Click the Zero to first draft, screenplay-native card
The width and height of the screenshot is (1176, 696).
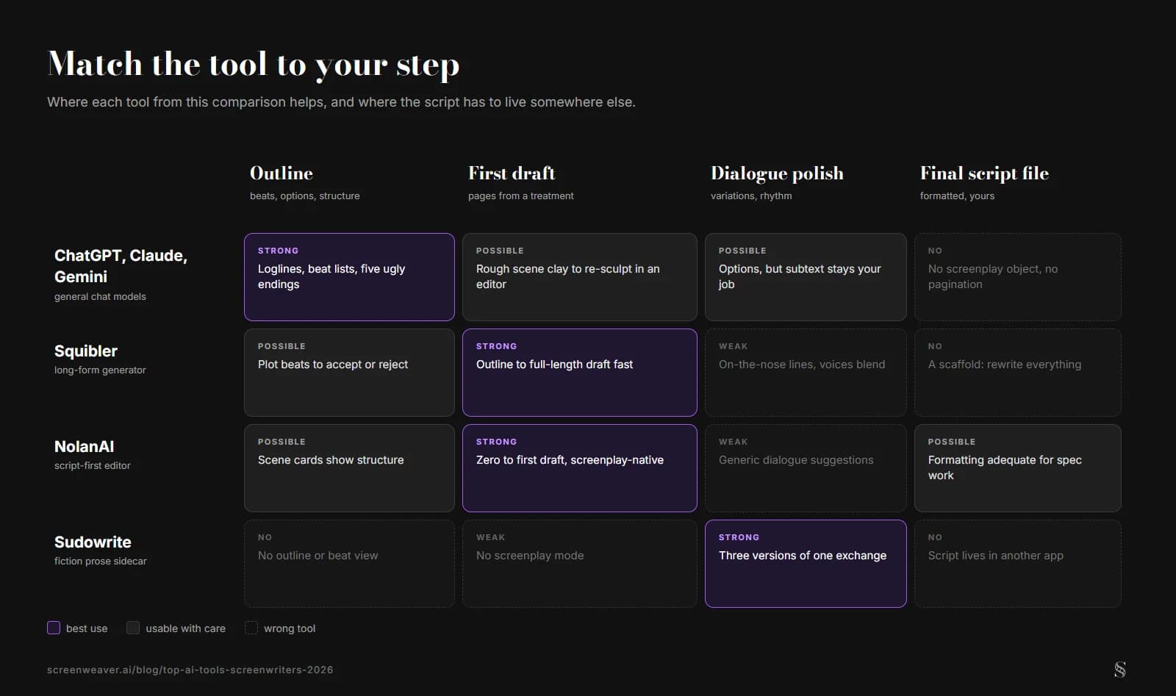point(580,468)
